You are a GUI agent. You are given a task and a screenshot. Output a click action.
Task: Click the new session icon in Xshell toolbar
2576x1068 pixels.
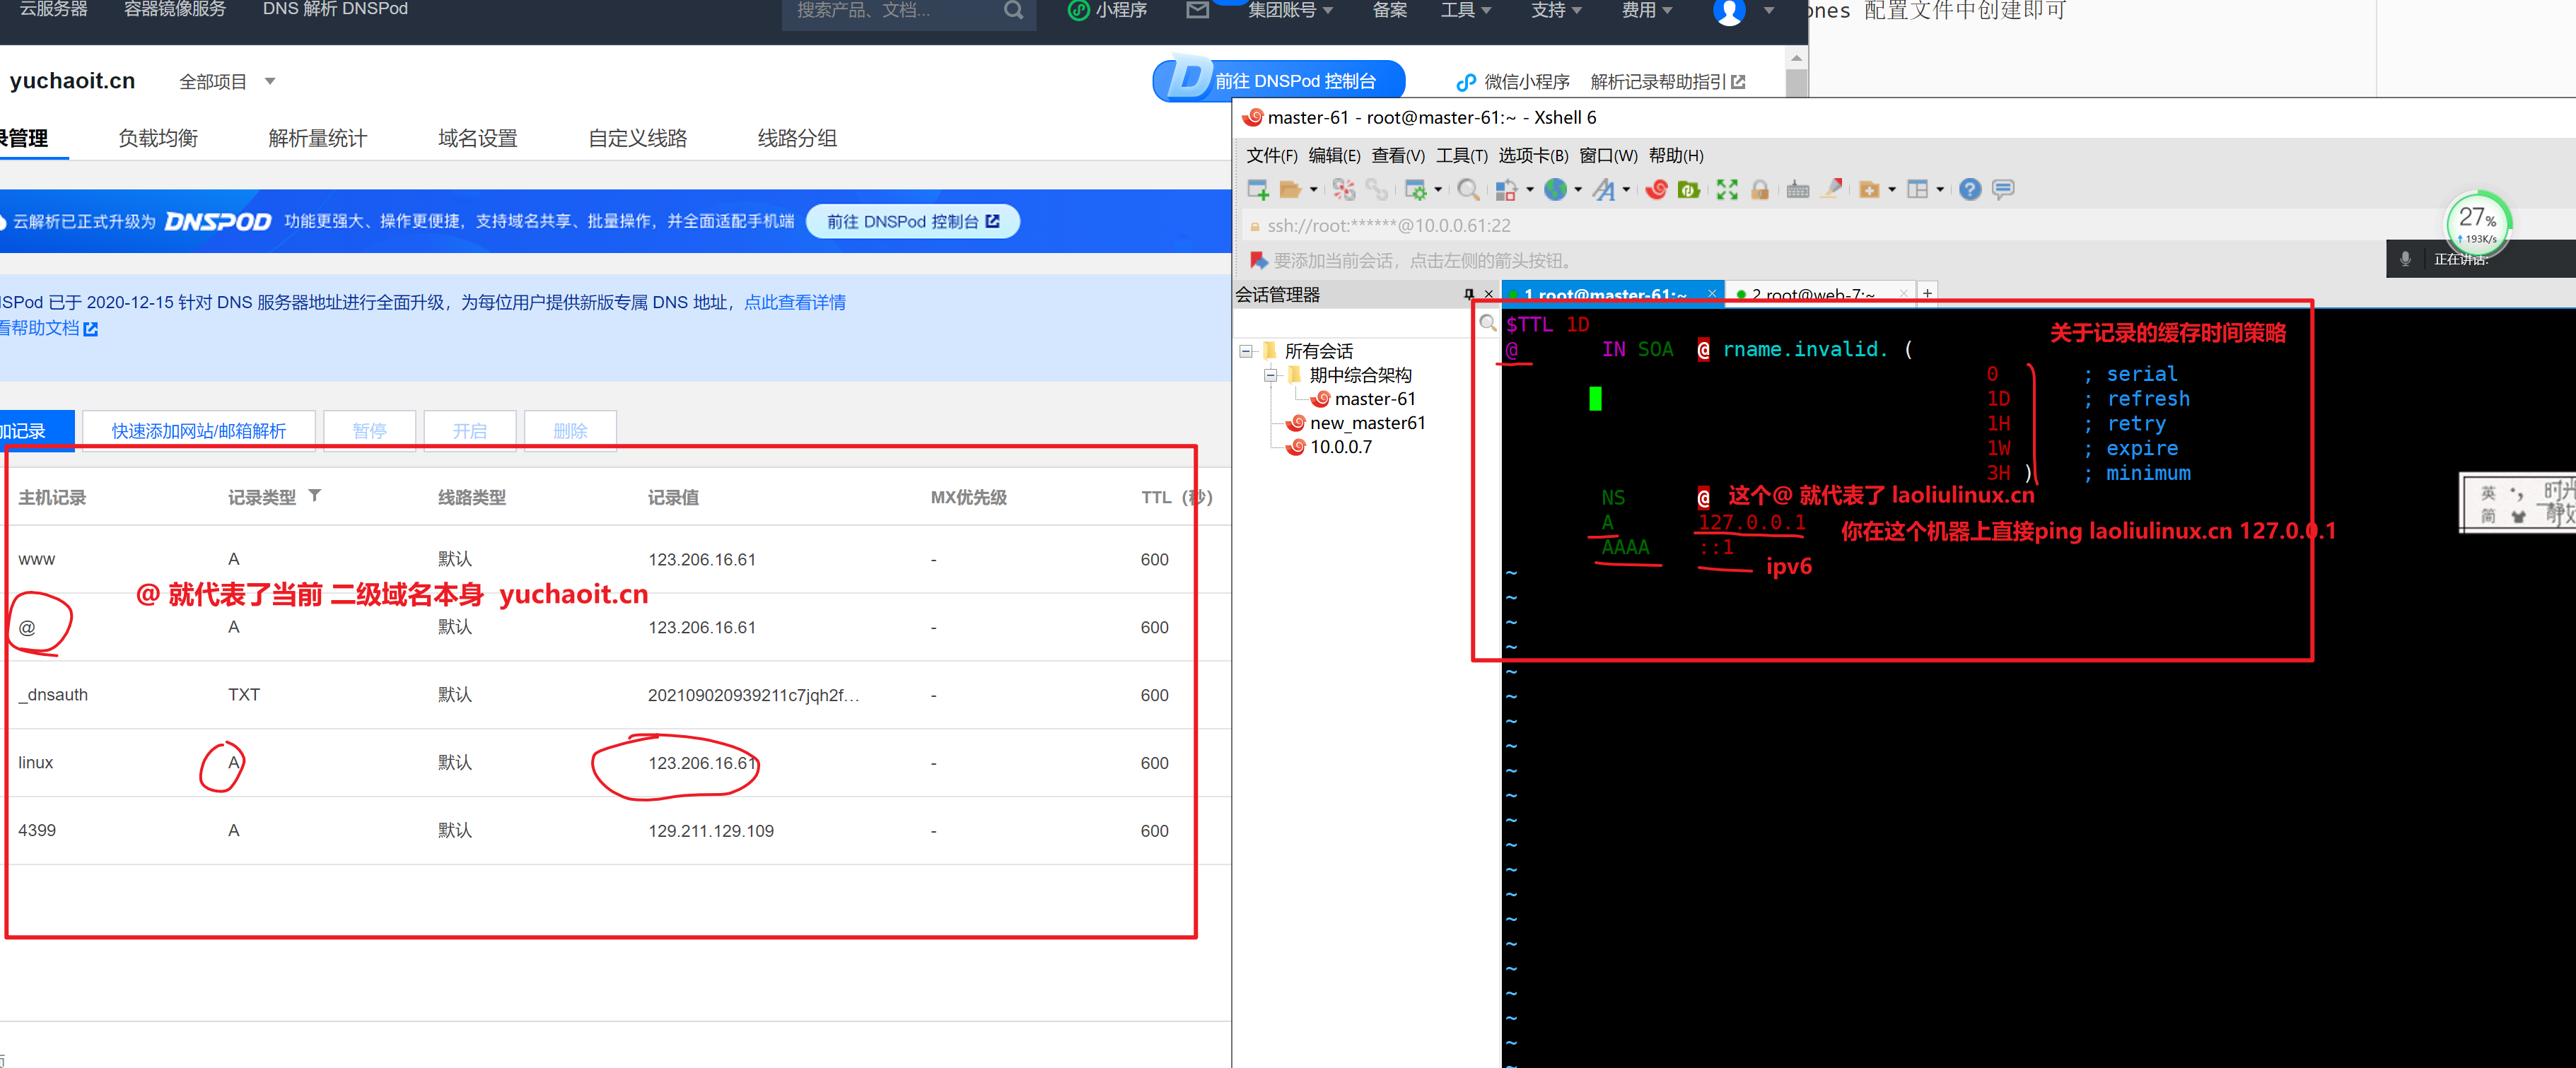pyautogui.click(x=1258, y=189)
